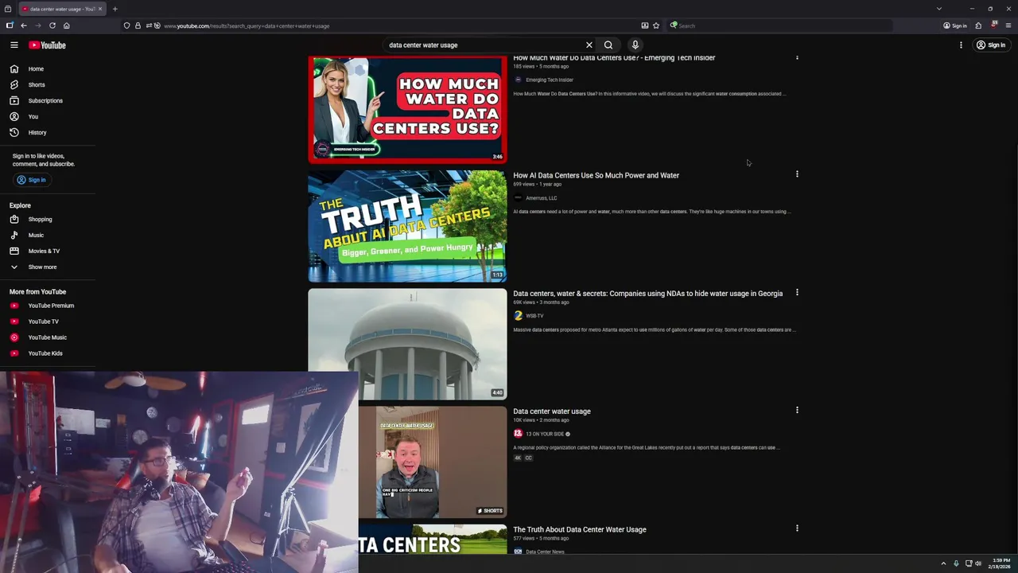Open Movies & TV under Explore
Screen dimensions: 1018x573
(44, 251)
